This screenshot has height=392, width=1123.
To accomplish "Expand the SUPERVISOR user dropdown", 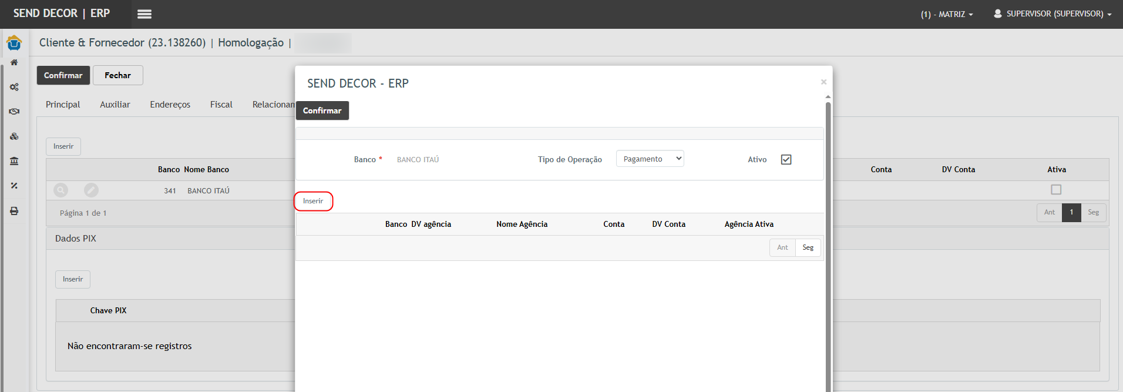I will (x=1059, y=14).
